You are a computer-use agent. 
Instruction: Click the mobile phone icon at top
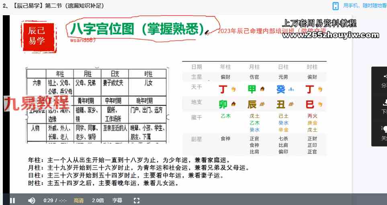pyautogui.click(x=336, y=6)
